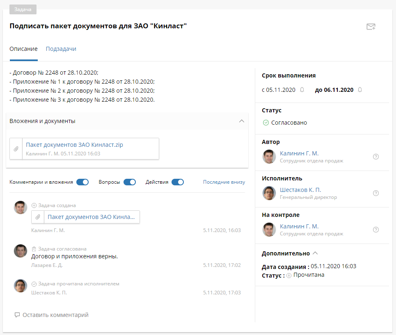Disable the Вопросы switch

tap(130, 182)
